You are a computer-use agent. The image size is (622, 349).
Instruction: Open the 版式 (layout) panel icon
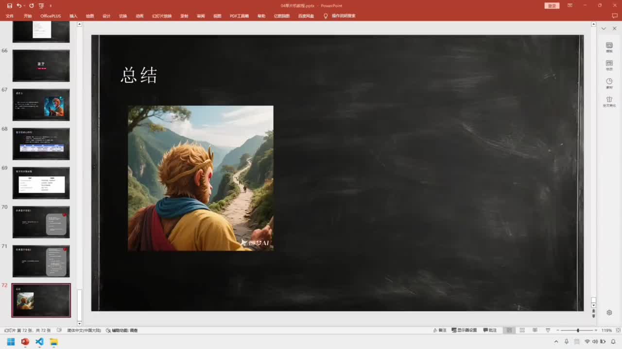click(609, 65)
